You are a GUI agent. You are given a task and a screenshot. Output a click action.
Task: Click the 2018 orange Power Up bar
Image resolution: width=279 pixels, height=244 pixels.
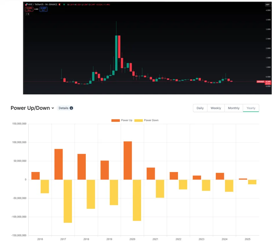pos(82,167)
